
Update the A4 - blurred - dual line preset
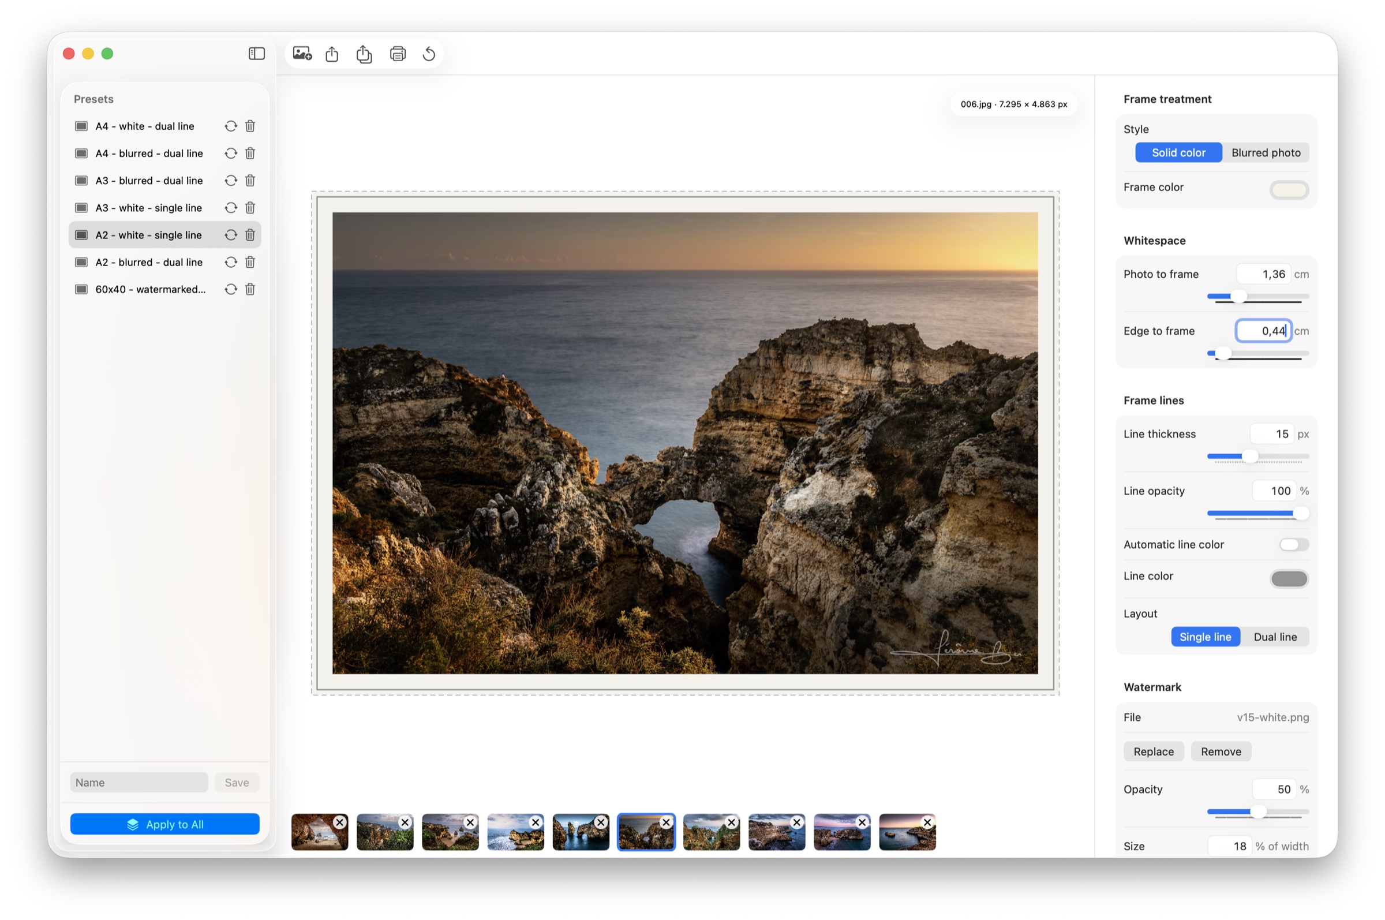tap(231, 153)
